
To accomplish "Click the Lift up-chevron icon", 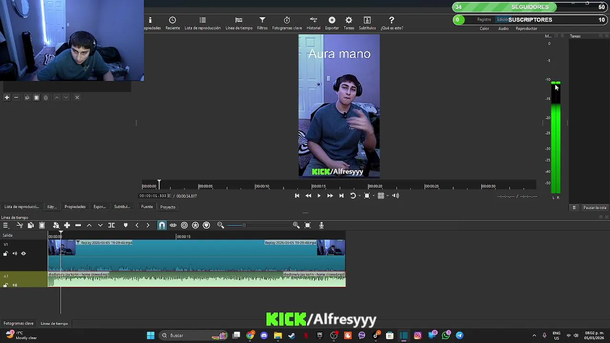I will tap(89, 225).
